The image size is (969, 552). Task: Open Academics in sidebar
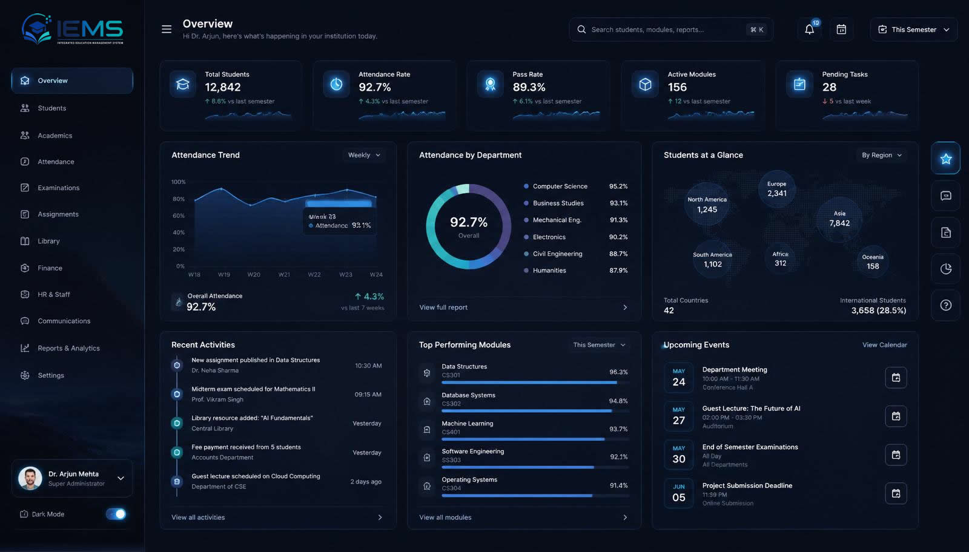(x=72, y=136)
